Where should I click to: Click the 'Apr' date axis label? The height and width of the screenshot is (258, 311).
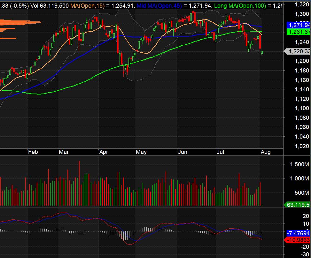pos(104,152)
